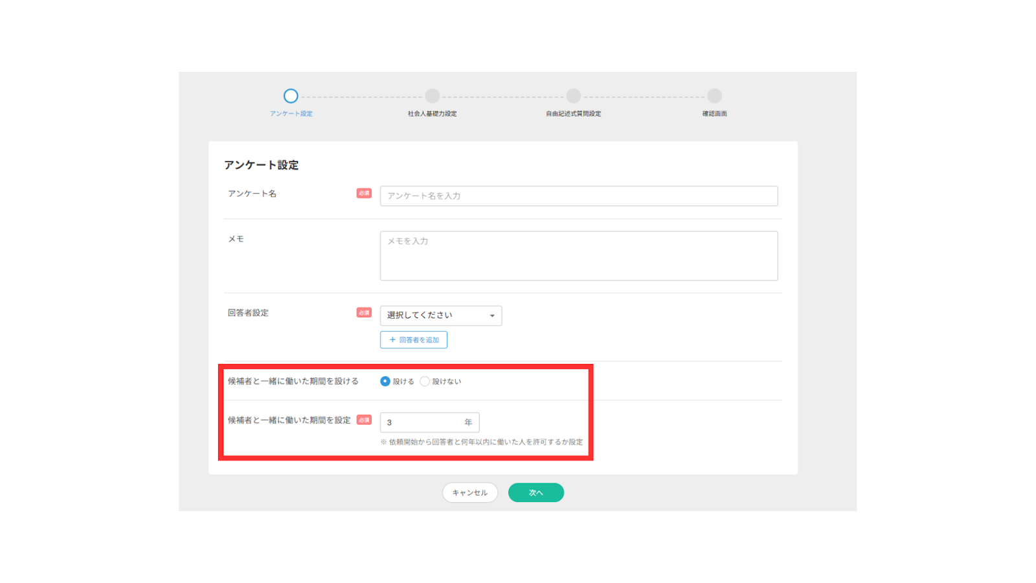
Task: Click the 社会人基礎力設定 step circle
Action: coord(433,96)
